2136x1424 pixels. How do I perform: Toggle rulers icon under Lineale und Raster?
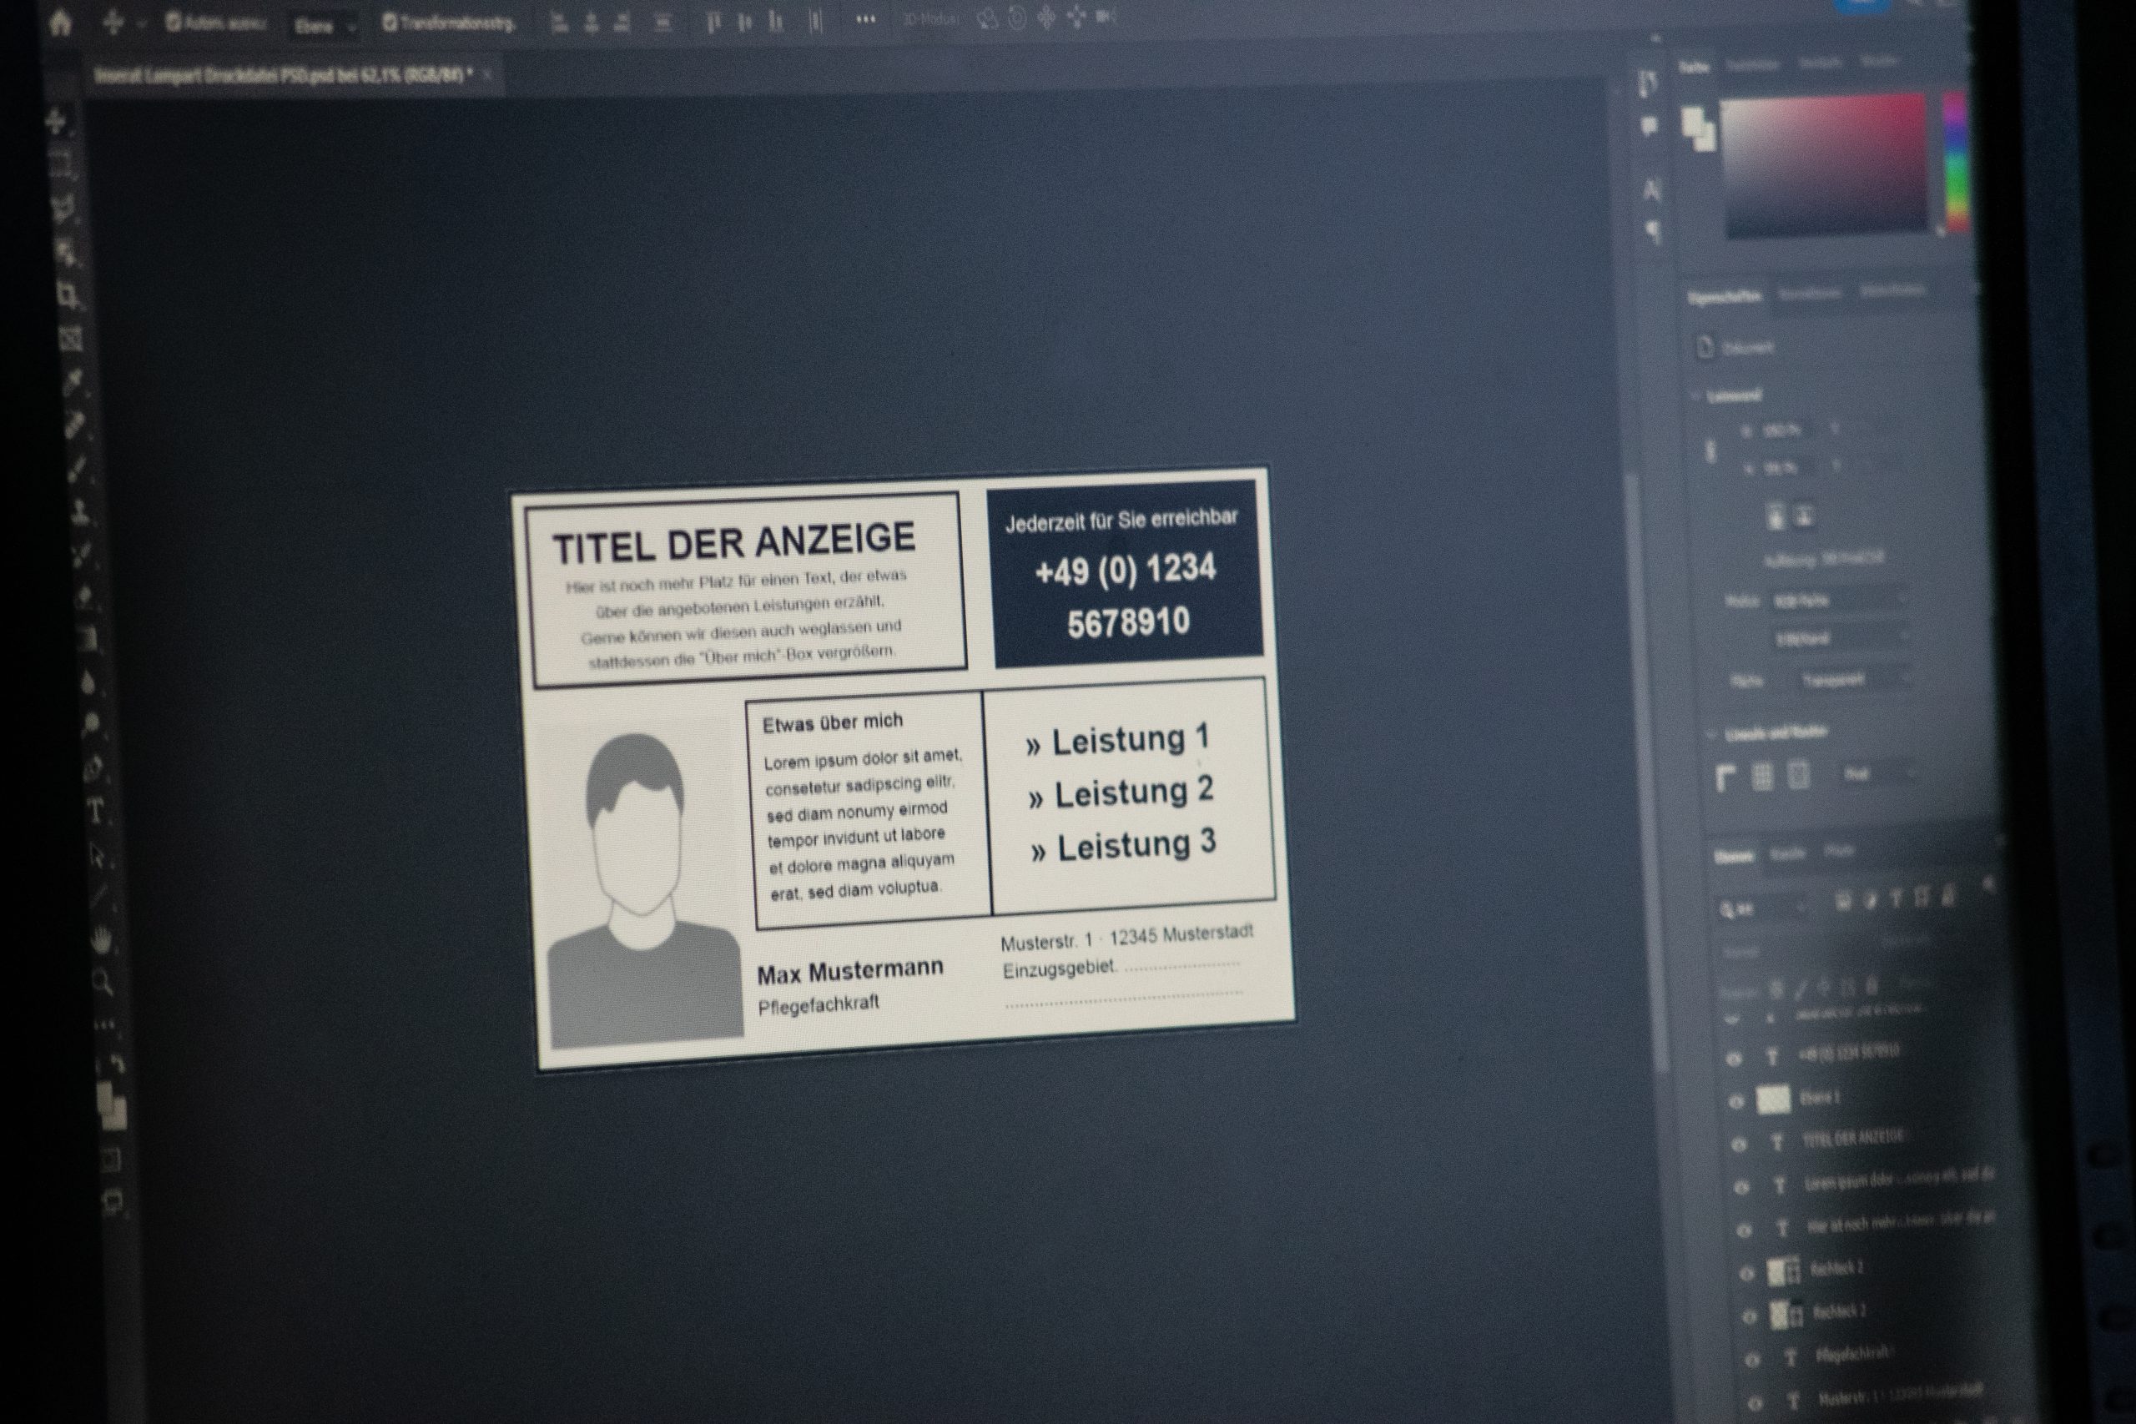coord(1725,777)
